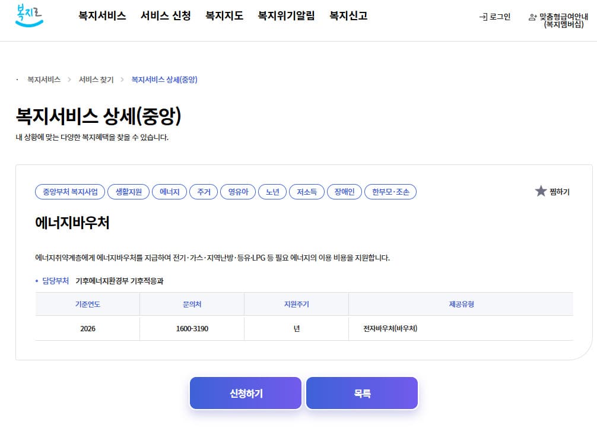Click the 로그인 arrow icon
The width and height of the screenshot is (597, 431).
[x=483, y=17]
